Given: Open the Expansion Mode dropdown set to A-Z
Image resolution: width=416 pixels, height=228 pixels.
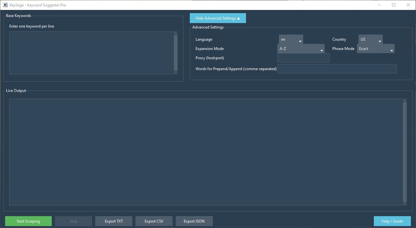Looking at the screenshot, I should click(300, 48).
